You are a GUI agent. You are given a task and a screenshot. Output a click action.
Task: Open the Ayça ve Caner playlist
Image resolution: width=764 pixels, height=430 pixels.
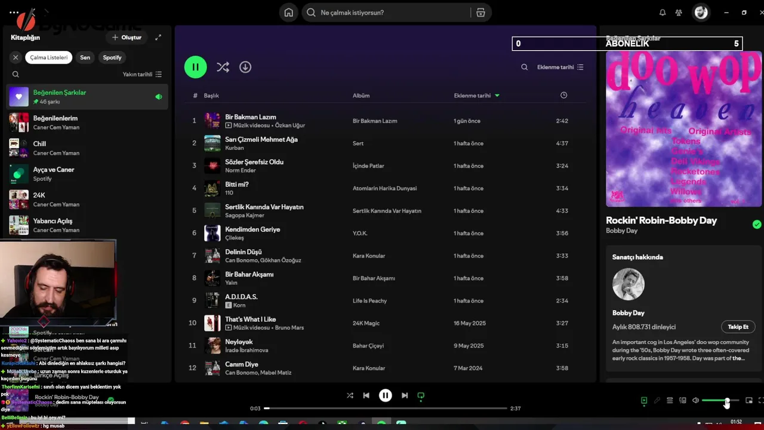tap(87, 174)
